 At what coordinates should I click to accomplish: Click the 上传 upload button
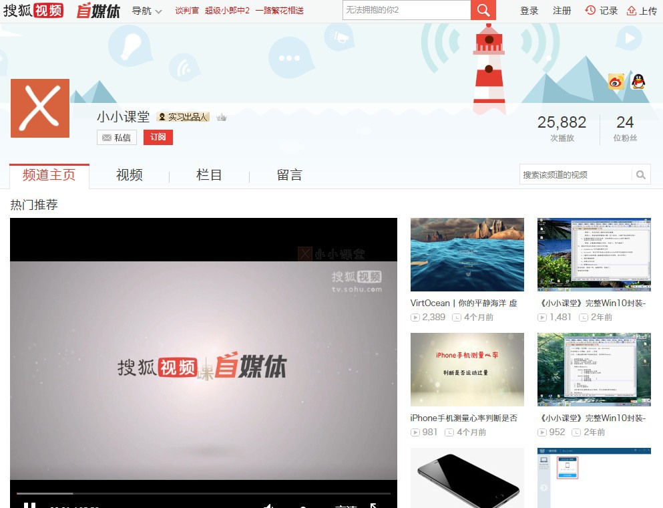click(642, 11)
